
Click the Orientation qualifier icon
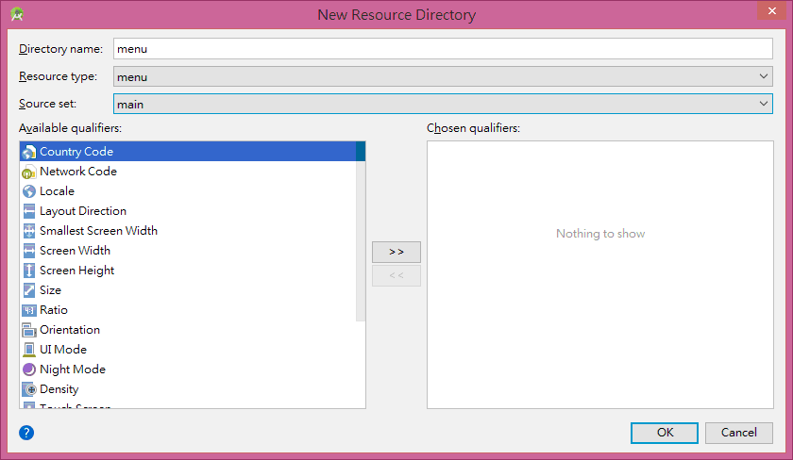click(29, 330)
